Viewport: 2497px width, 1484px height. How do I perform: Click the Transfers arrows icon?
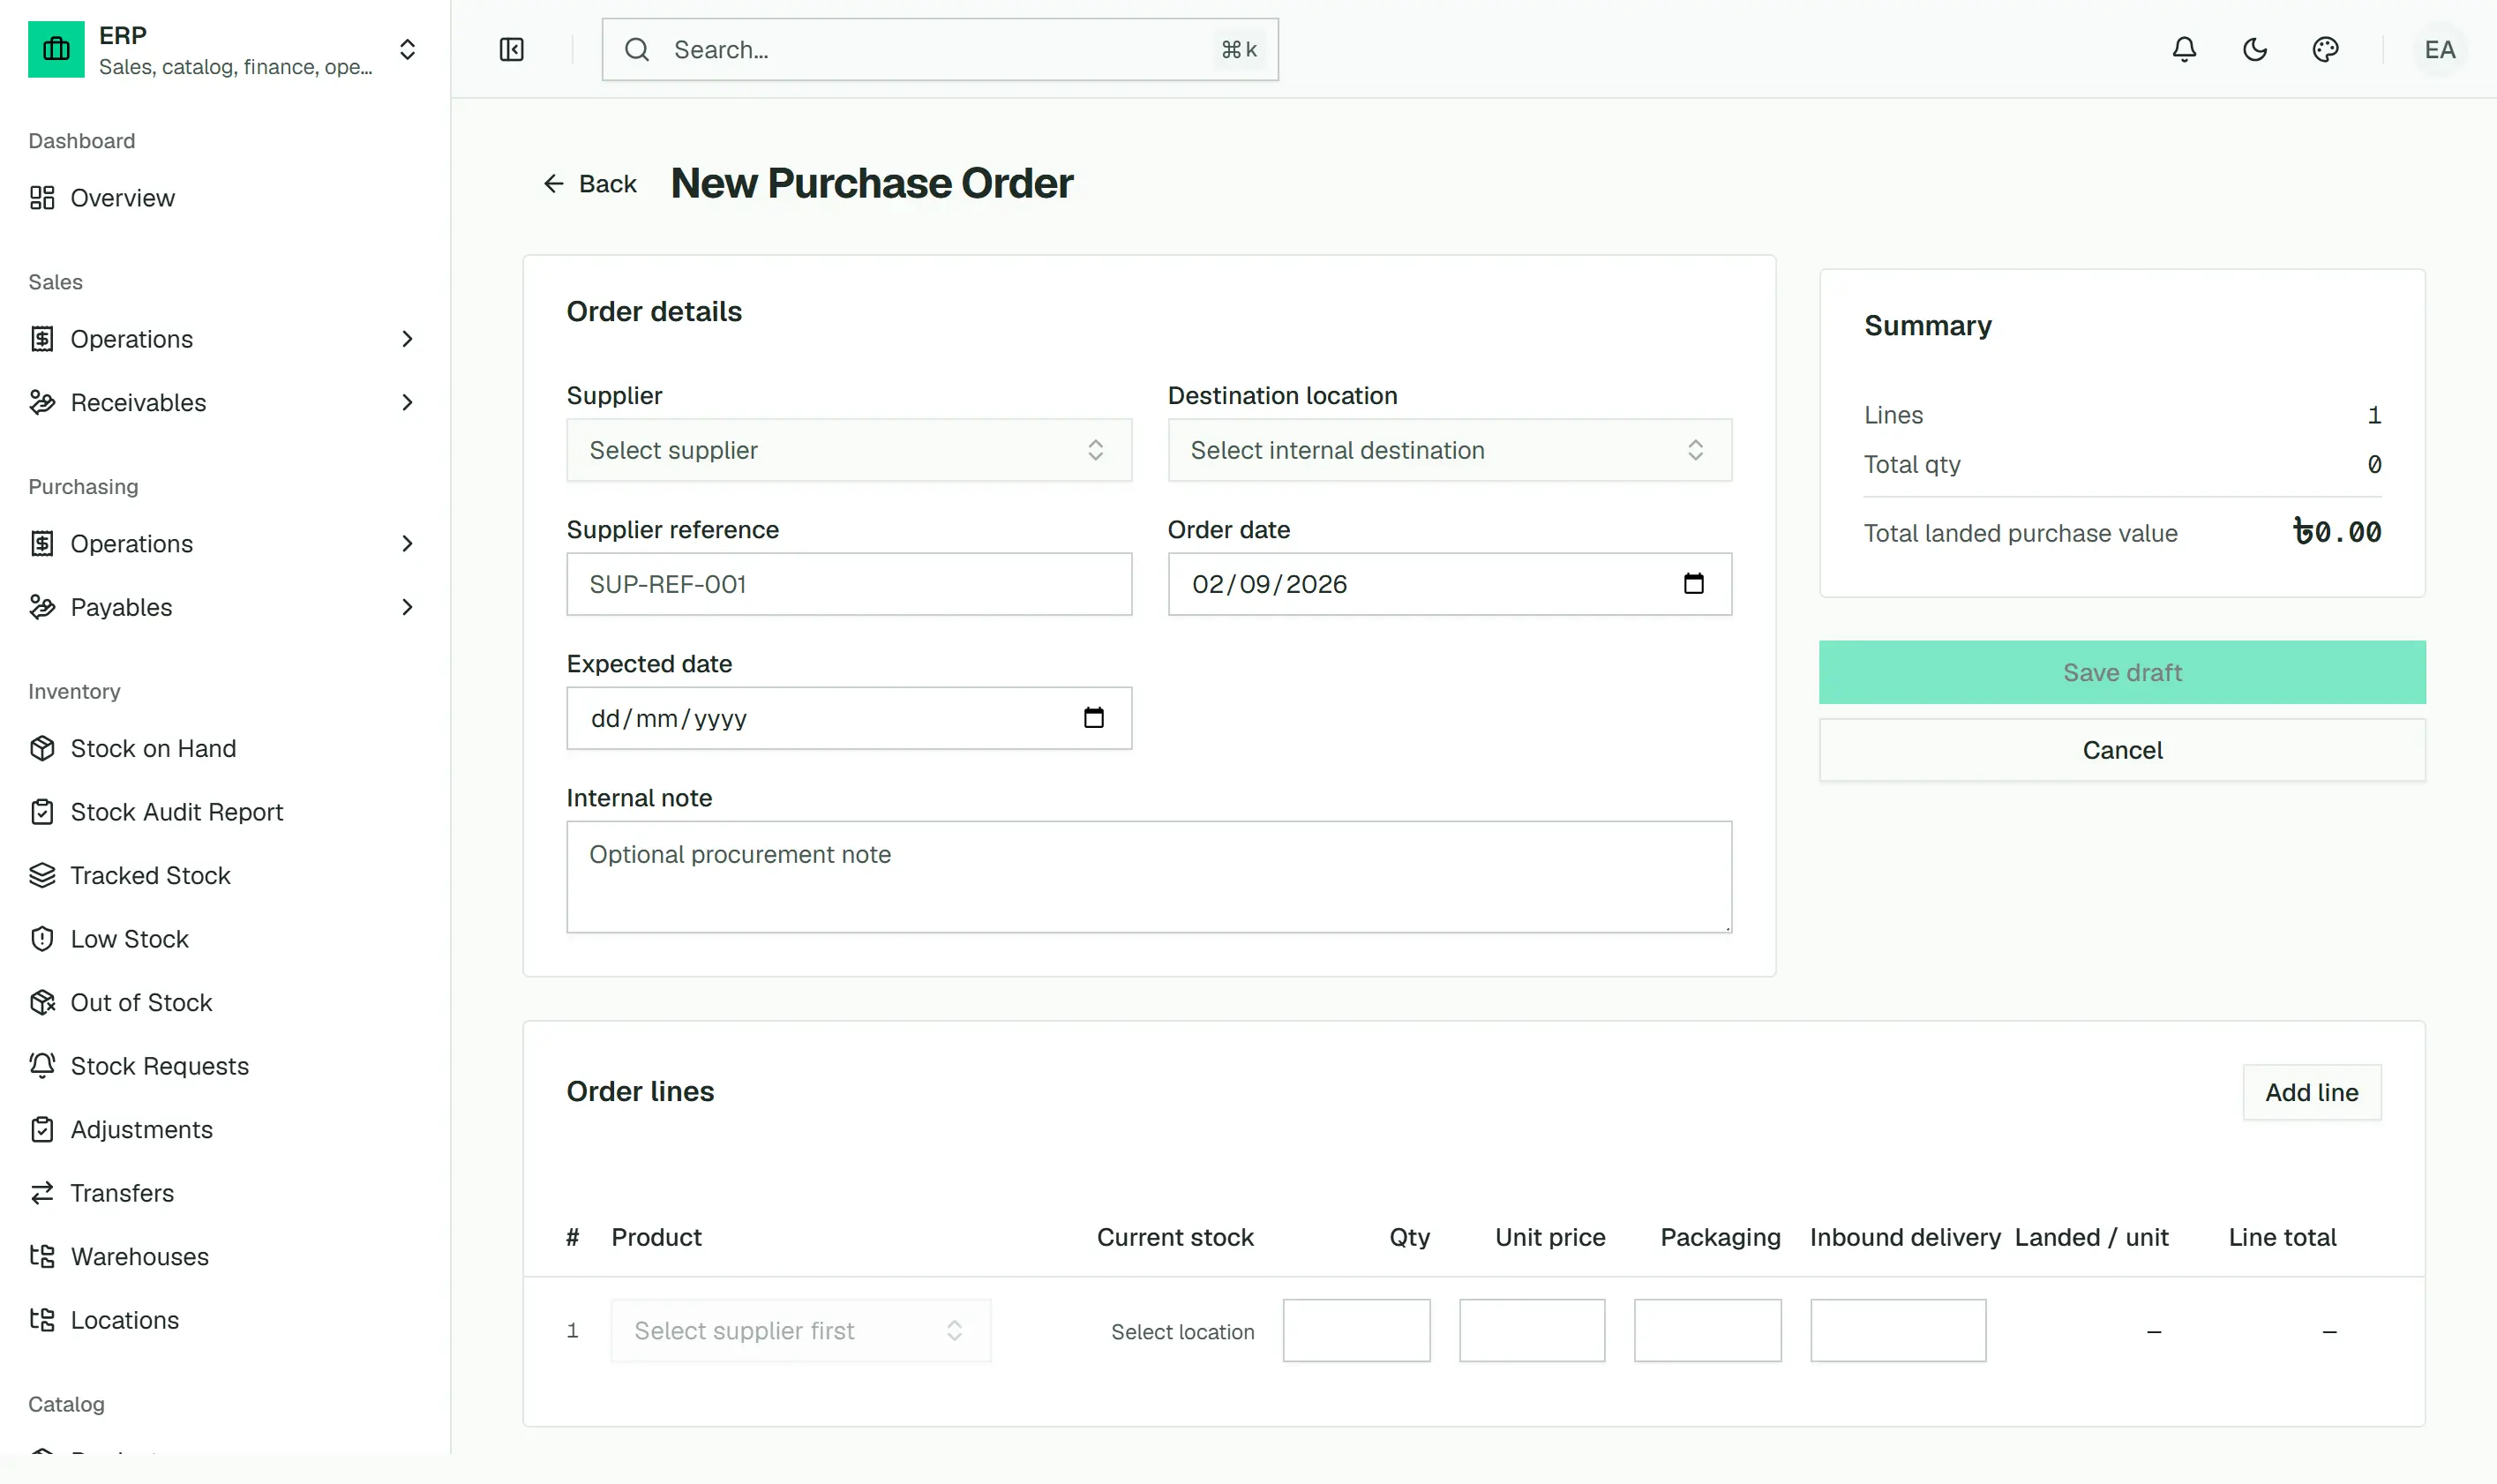point(42,1192)
